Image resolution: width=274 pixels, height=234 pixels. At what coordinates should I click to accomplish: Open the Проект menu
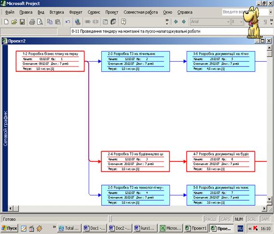pos(112,12)
